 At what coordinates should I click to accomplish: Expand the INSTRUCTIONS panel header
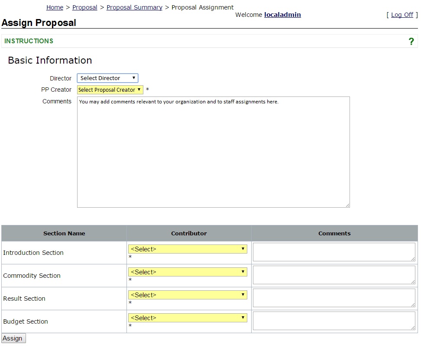click(x=29, y=41)
